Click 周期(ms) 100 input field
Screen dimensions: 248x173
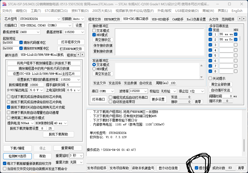pos(173,83)
